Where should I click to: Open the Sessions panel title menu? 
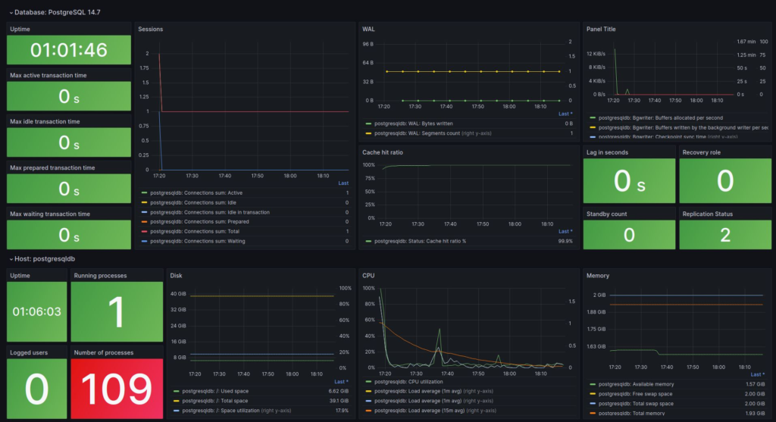[x=150, y=29]
